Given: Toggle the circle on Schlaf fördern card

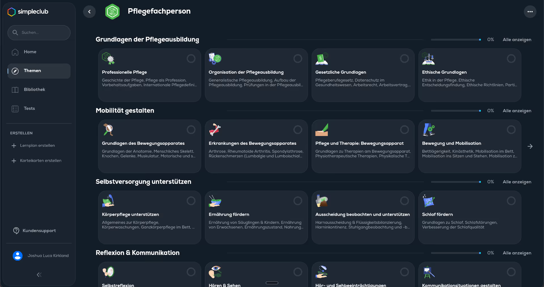Looking at the screenshot, I should (x=511, y=201).
